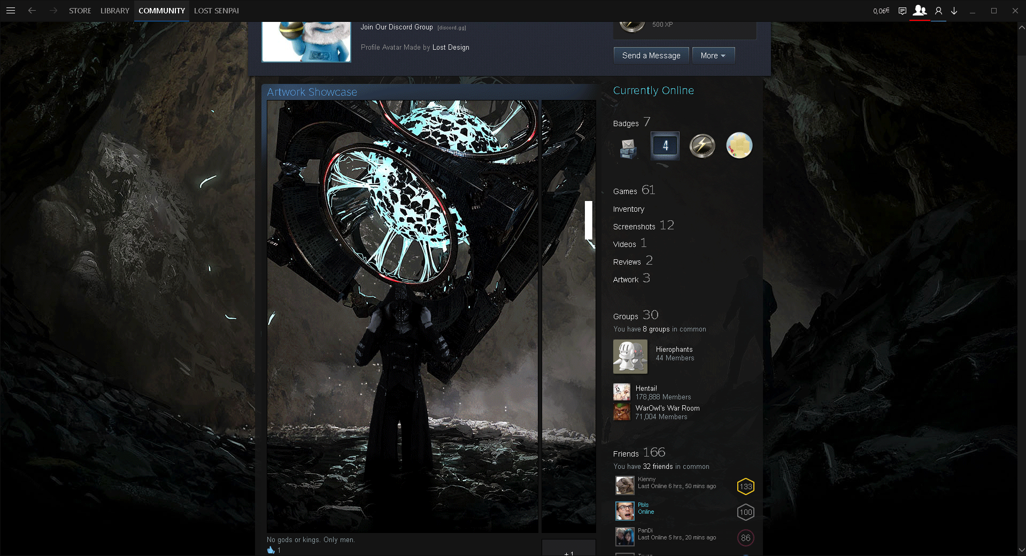Open the +1 more artwork tile
Screen dimensions: 1026x556
point(569,548)
